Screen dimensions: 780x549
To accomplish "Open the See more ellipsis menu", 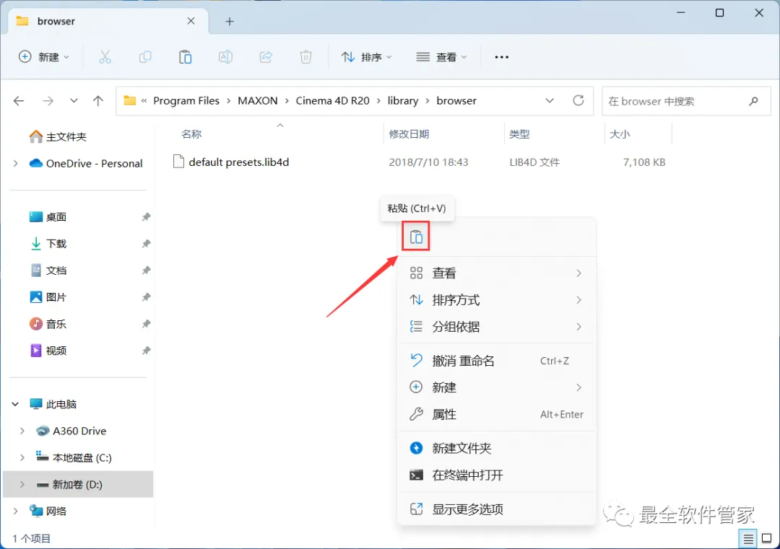I will point(501,57).
